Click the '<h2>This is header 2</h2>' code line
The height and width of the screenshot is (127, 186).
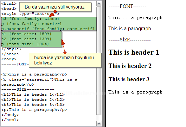click(33, 100)
